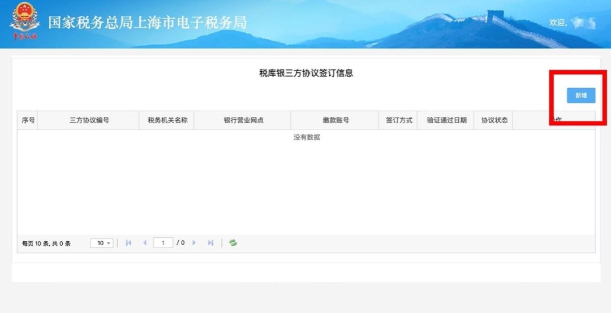Click the 序号 column header

[x=28, y=120]
